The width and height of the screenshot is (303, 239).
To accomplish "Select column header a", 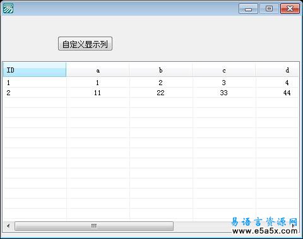I will 98,70.
